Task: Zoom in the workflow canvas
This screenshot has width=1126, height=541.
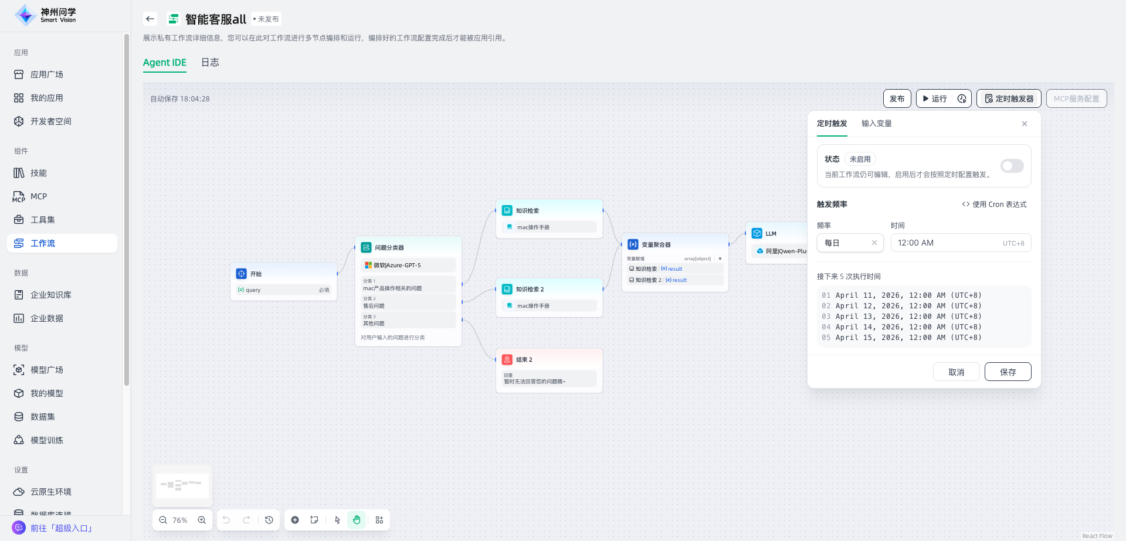Action: (202, 520)
